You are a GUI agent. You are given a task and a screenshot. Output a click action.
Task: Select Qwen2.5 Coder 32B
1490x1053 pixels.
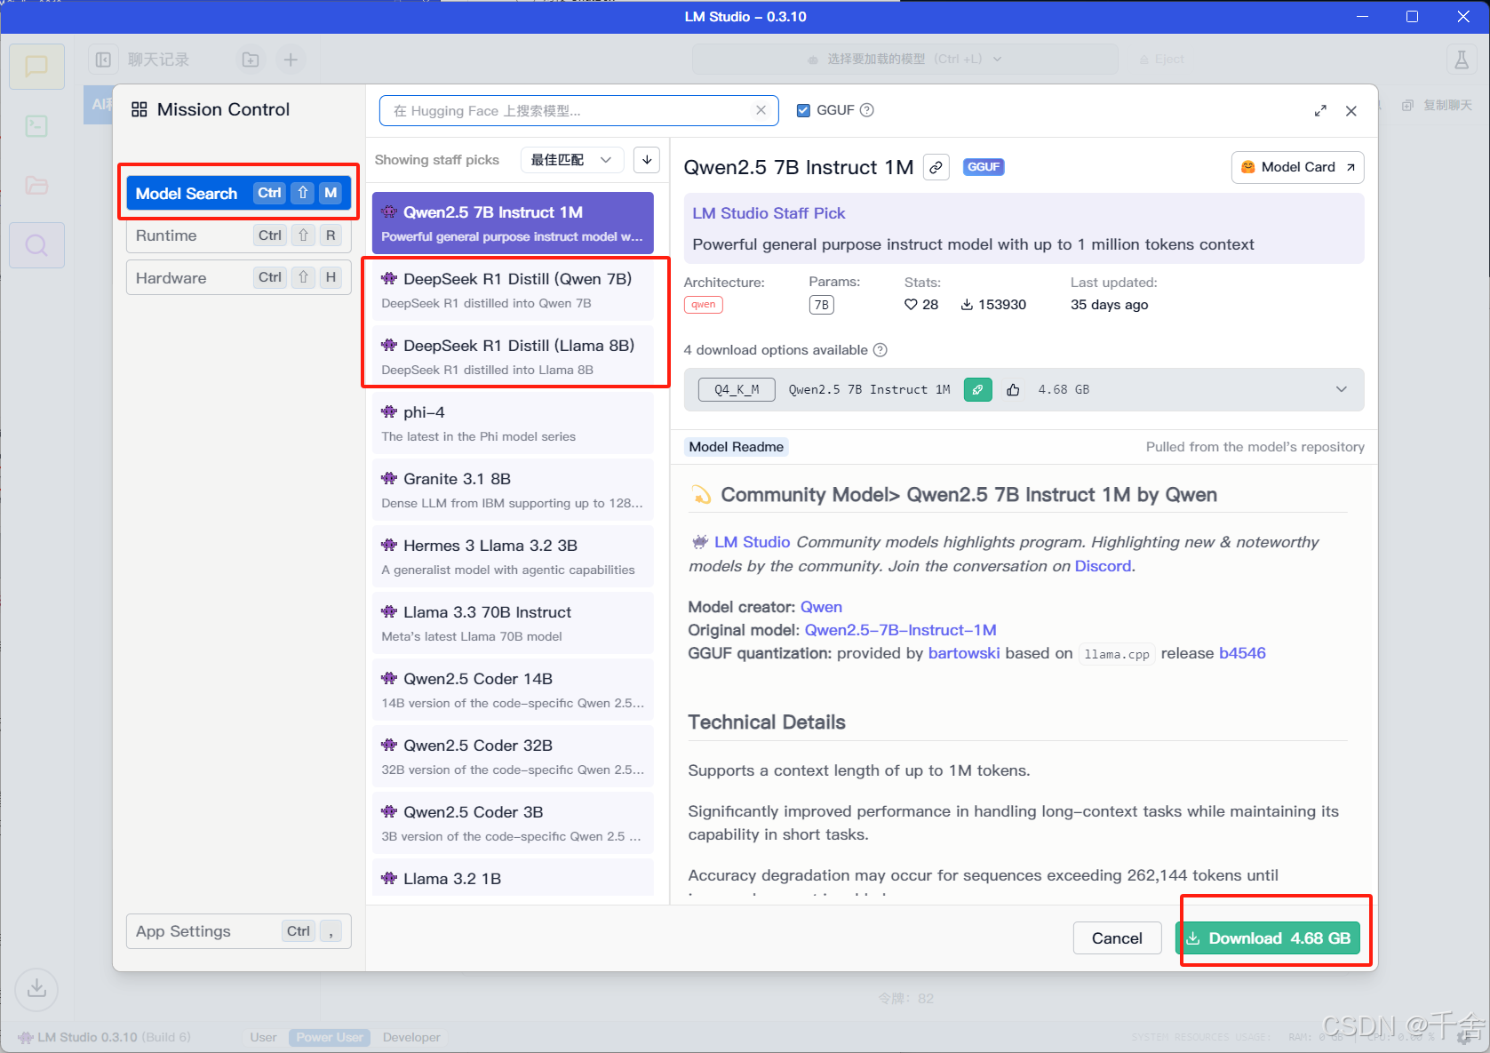[x=513, y=756]
